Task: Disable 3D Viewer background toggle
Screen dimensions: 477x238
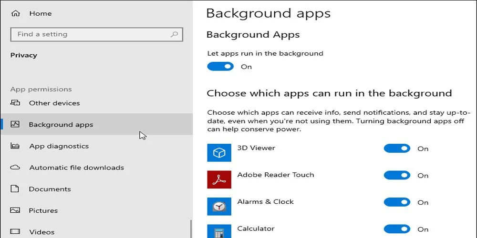Action: point(397,149)
